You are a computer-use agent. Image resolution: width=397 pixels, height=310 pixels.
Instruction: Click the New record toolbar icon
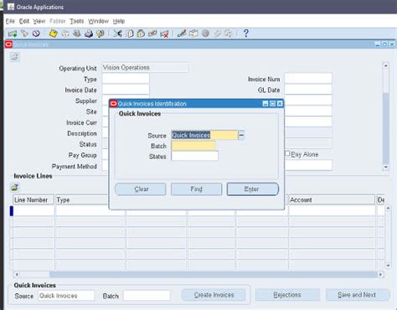(x=13, y=34)
